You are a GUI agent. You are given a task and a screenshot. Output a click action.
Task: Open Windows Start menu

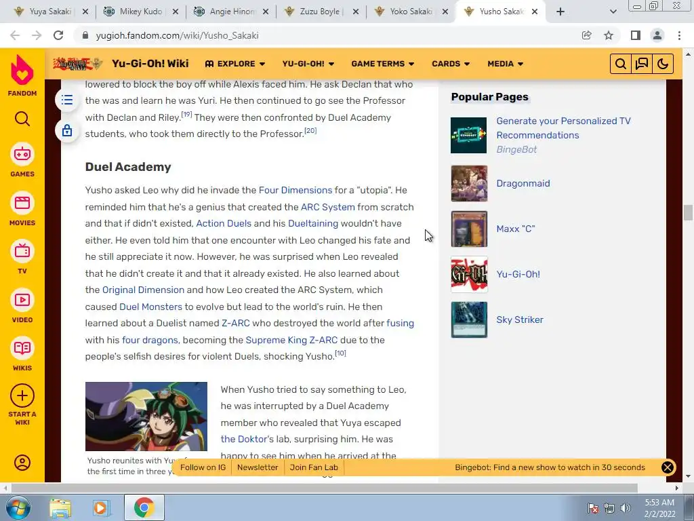(18, 507)
